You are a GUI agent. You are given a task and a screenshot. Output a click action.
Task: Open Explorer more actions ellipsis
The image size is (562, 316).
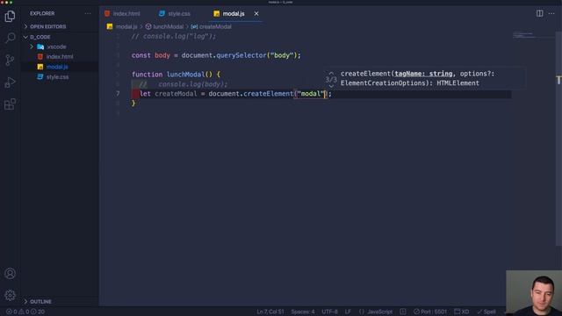click(x=88, y=14)
